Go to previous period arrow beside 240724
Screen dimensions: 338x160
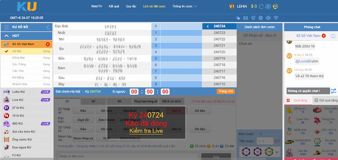[208, 26]
